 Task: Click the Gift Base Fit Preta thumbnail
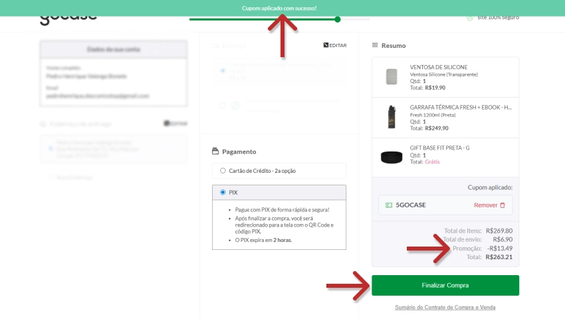(392, 158)
